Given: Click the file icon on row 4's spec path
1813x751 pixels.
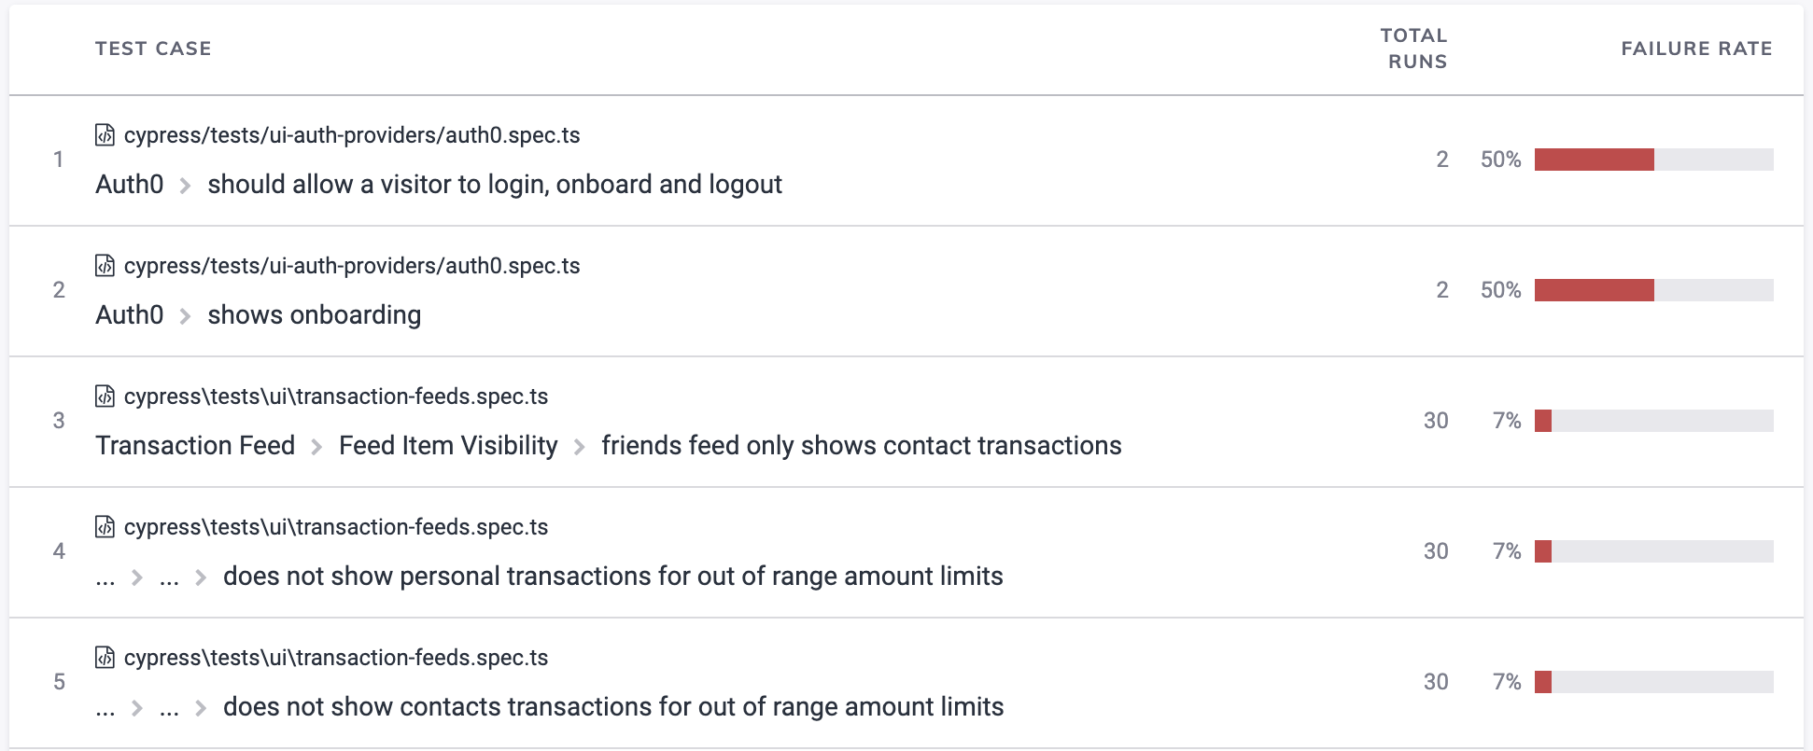Looking at the screenshot, I should pos(105,526).
